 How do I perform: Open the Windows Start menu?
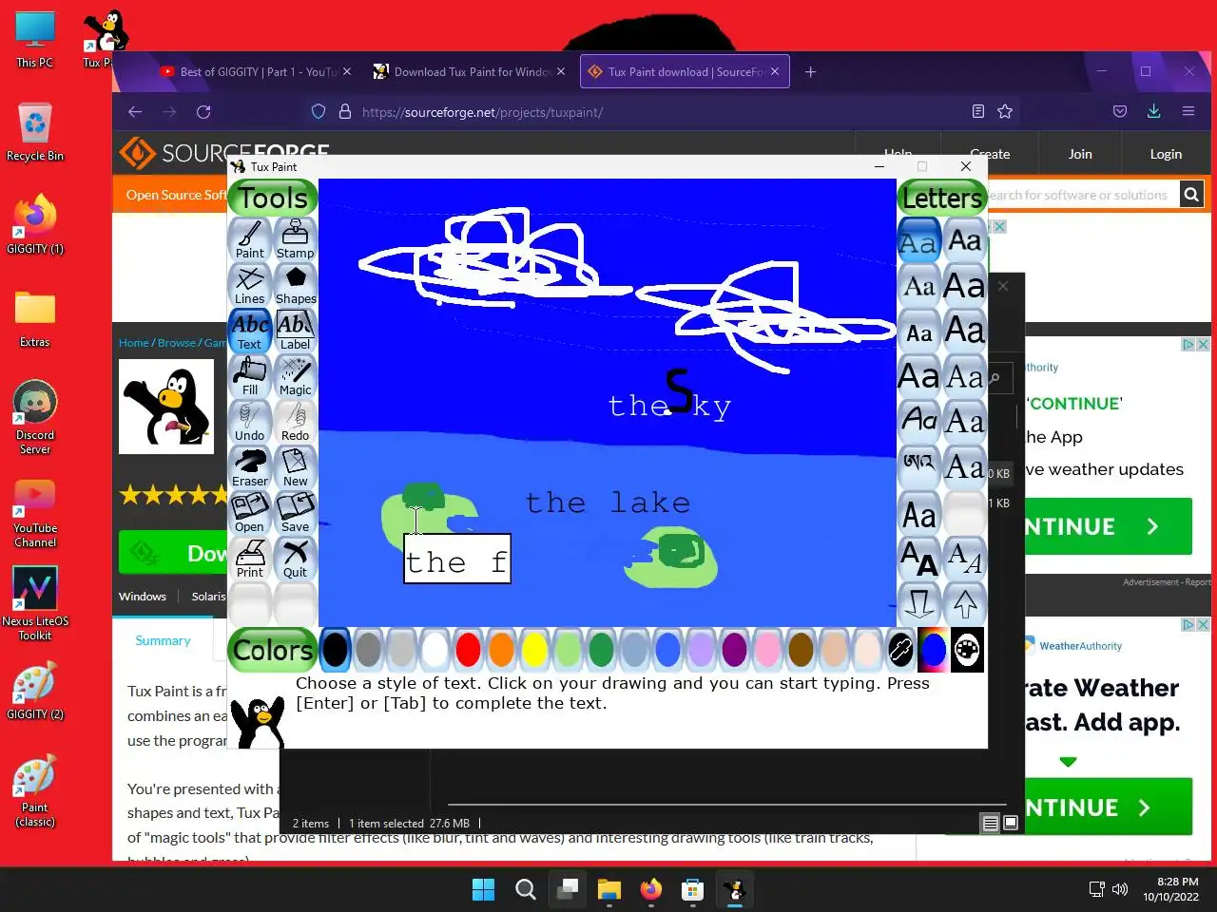click(x=483, y=889)
